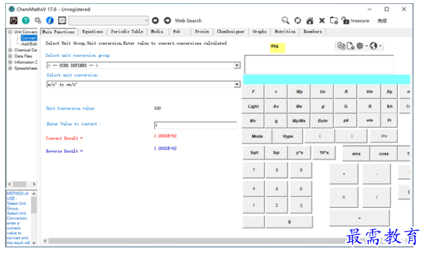Click the power/exit icon in toolbar
Viewport: 425px width, 257px height.
click(14, 20)
